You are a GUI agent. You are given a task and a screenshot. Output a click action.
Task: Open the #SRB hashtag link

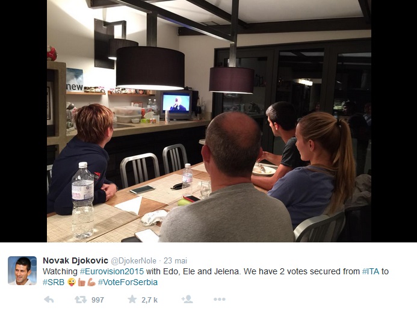click(54, 282)
